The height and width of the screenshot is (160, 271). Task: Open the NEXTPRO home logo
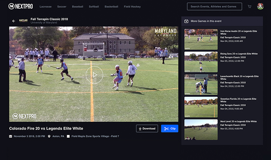[21, 6]
